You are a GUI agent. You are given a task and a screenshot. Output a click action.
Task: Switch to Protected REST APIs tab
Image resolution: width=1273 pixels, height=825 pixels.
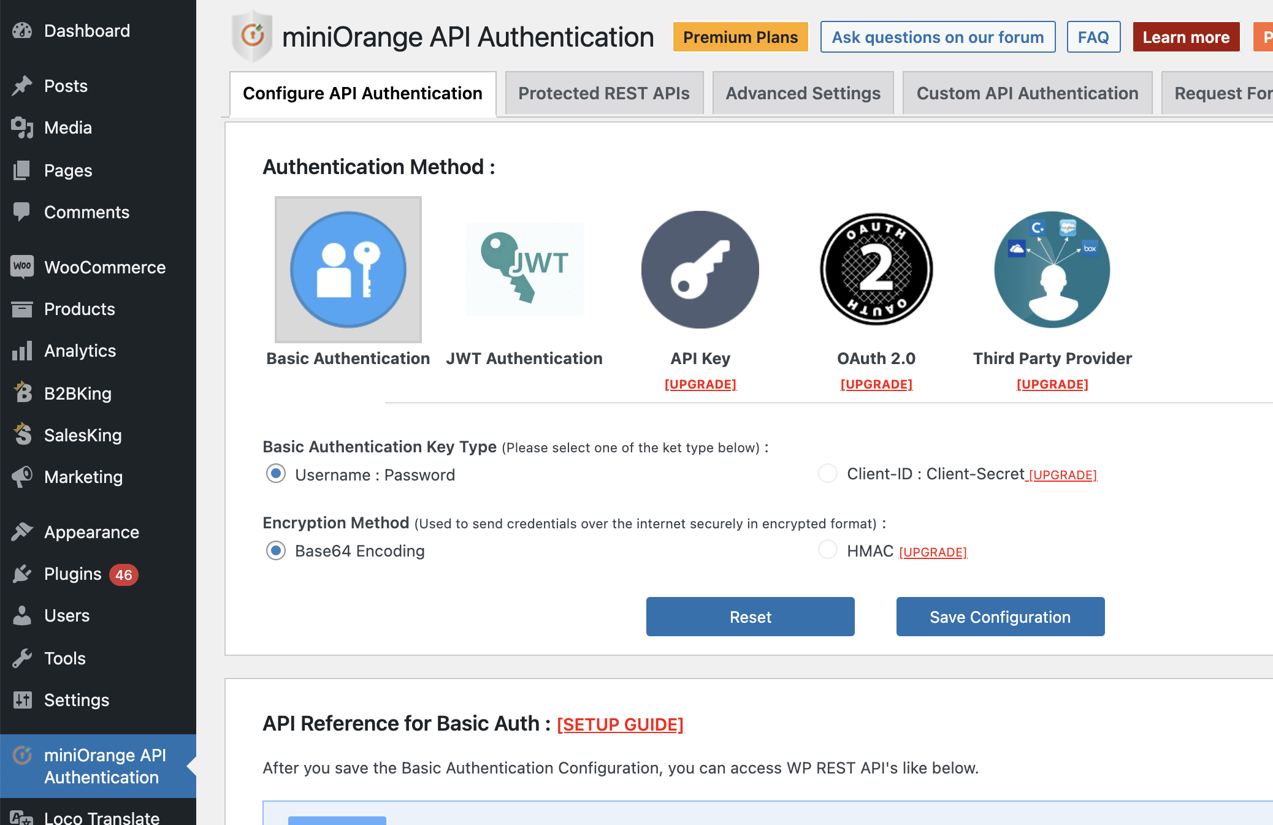604,93
